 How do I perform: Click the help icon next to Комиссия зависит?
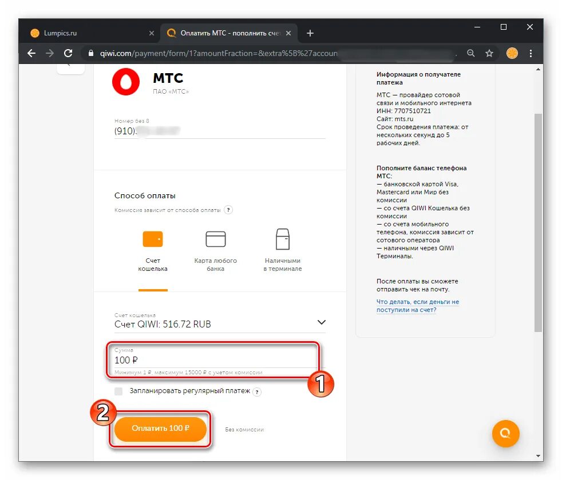click(x=228, y=210)
